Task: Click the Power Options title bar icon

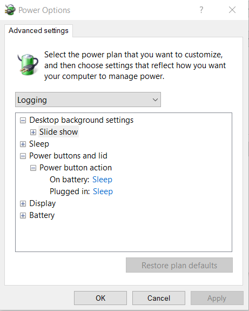Action: click(10, 10)
